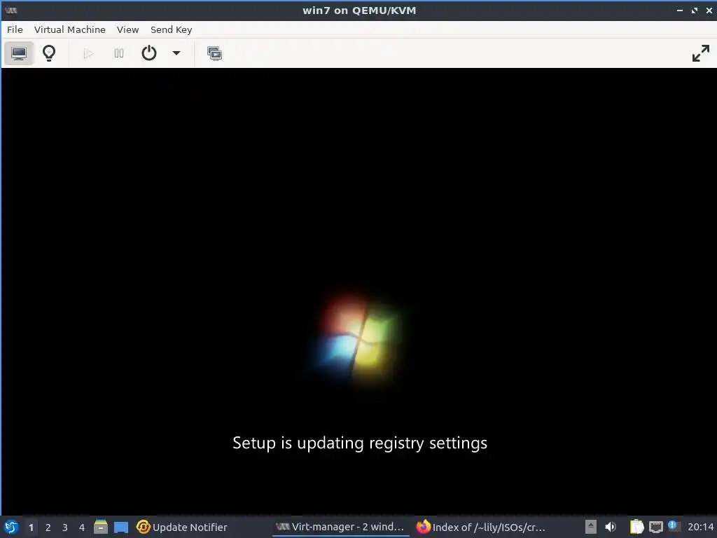The width and height of the screenshot is (717, 538).
Task: Switch console to fullscreen mode
Action: click(700, 53)
